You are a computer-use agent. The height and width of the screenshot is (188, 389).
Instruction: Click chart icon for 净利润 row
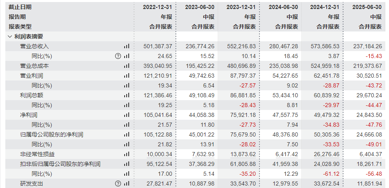pyautogui.click(x=126, y=115)
